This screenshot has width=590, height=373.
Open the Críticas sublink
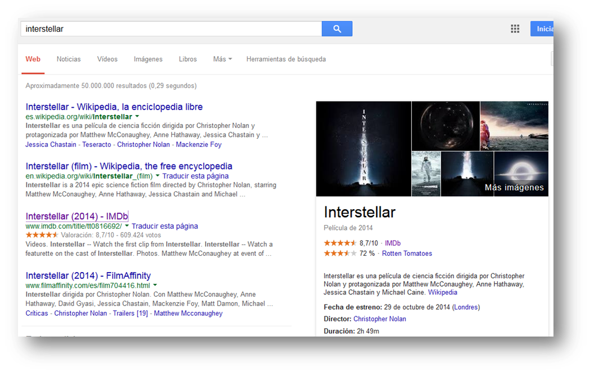[x=37, y=314]
